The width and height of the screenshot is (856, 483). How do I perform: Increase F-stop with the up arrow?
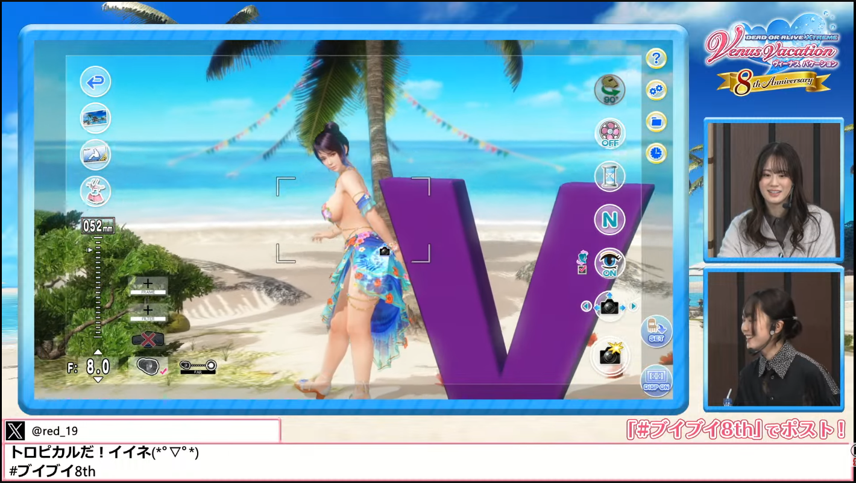pyautogui.click(x=98, y=352)
